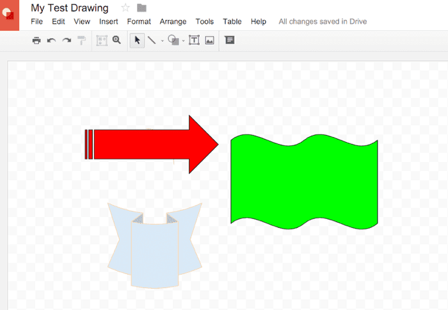Viewport: 448px width, 310px height.
Task: Open the File menu
Action: (36, 21)
